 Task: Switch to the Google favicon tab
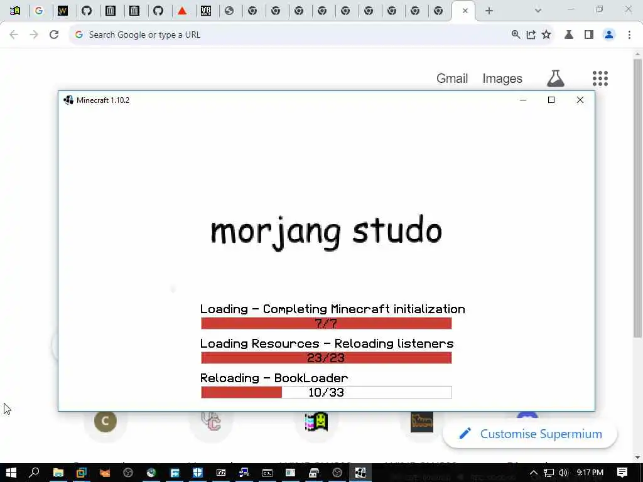coord(39,11)
